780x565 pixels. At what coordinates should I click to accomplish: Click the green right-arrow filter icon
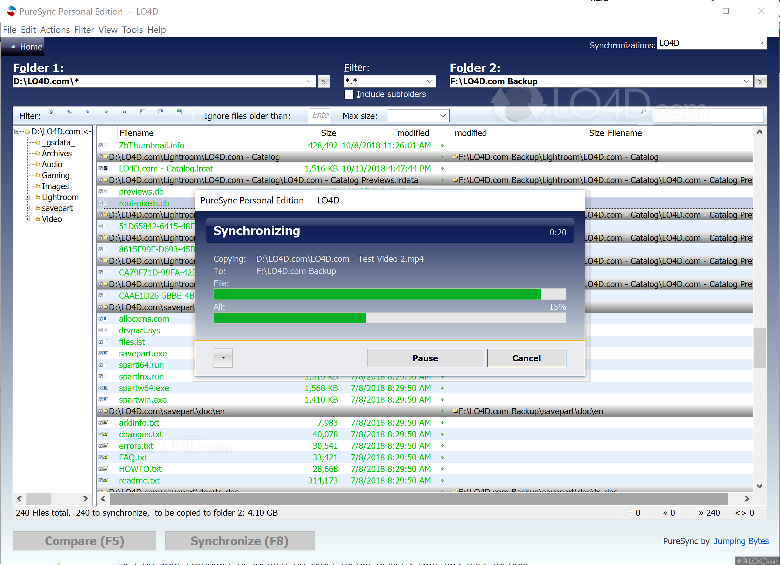(x=106, y=112)
